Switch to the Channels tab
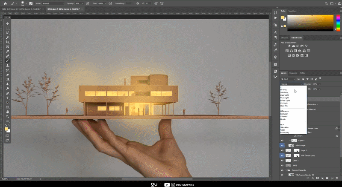The image size is (342, 187). [x=293, y=73]
